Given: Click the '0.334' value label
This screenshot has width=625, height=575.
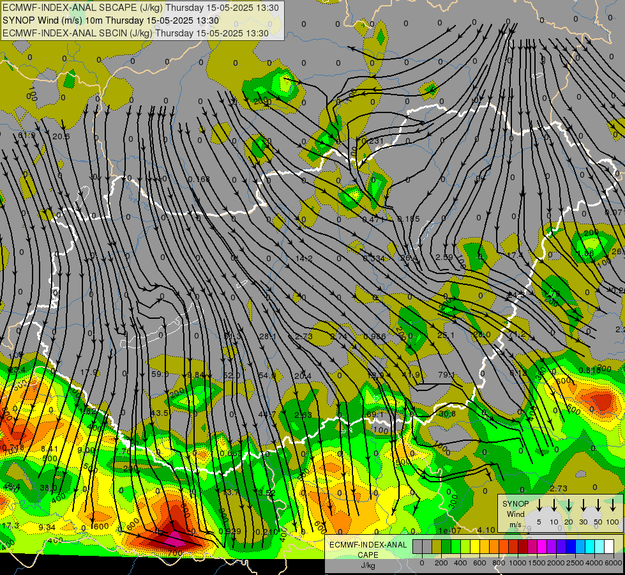Looking at the screenshot, I should click(x=374, y=259).
